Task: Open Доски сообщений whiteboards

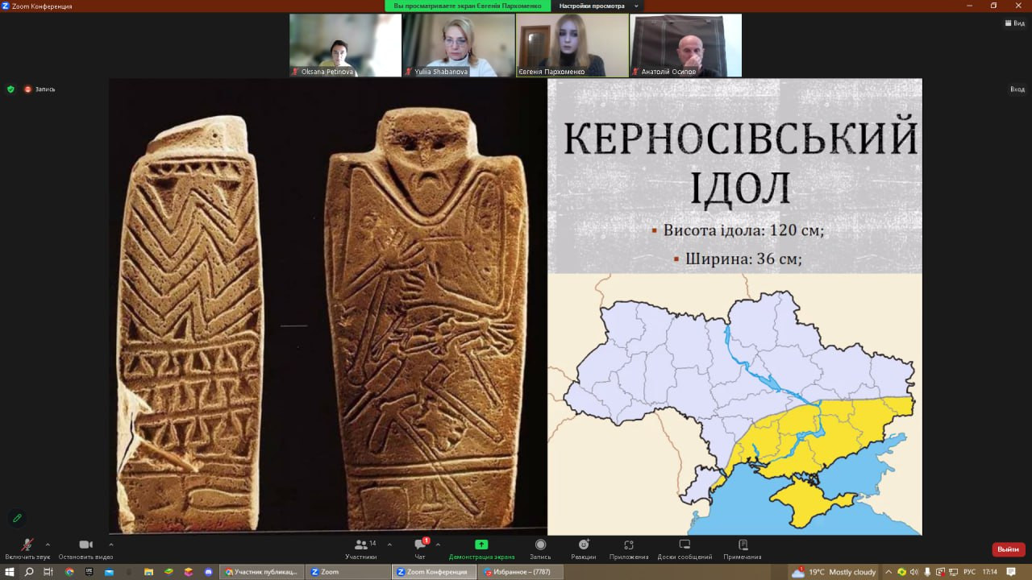Action: tap(685, 549)
